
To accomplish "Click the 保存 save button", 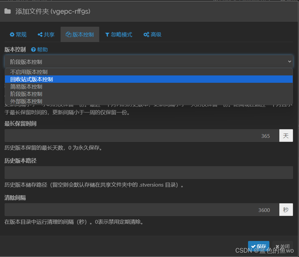I will click(x=259, y=246).
